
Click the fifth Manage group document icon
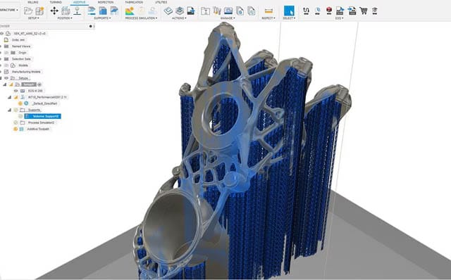click(252, 11)
